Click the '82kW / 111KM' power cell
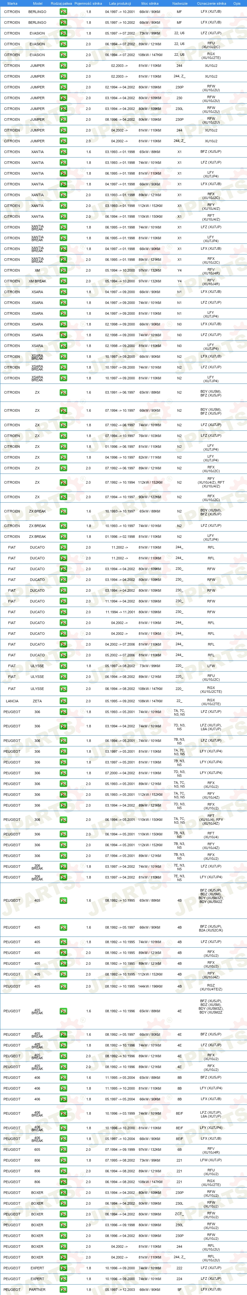This screenshot has width=247, height=1295. (x=150, y=457)
